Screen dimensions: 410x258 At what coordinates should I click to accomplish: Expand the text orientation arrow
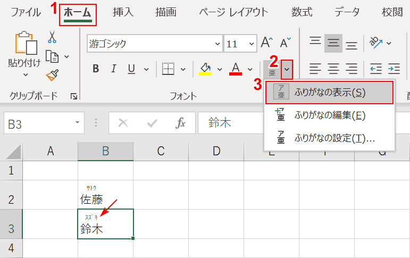coord(389,43)
